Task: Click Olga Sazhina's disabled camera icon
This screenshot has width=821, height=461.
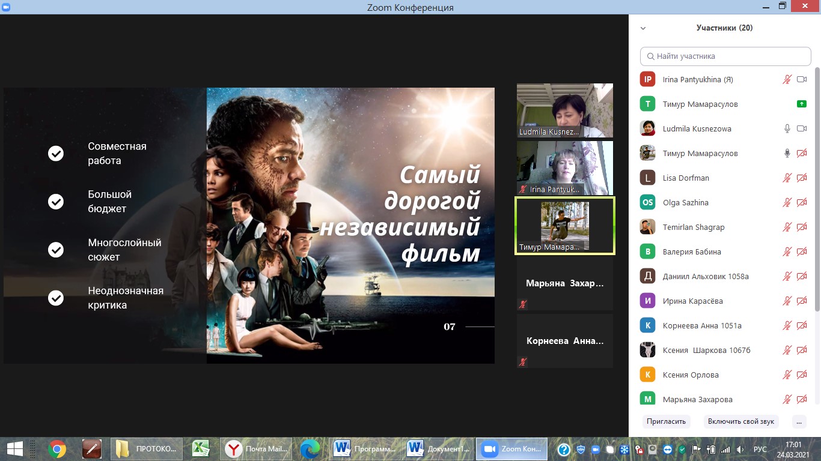Action: pos(801,202)
